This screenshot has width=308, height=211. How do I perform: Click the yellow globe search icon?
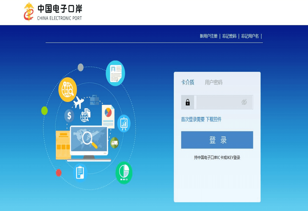pos(67,90)
